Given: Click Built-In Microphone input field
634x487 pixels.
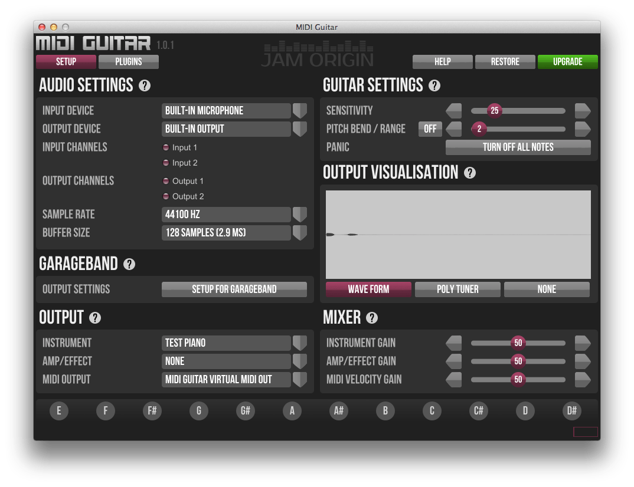Looking at the screenshot, I should 226,111.
